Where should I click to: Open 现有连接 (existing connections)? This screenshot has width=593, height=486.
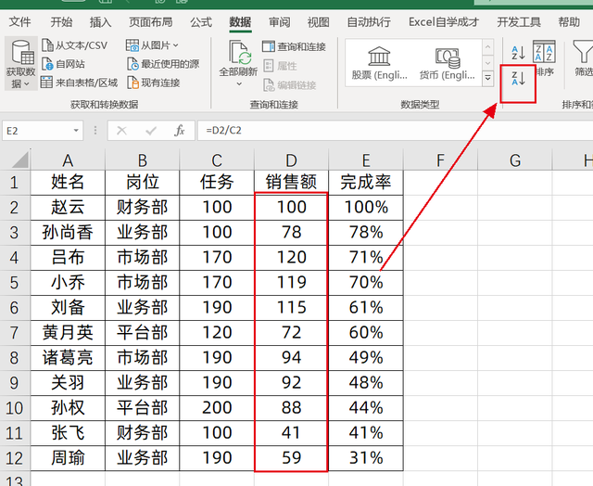pos(154,83)
